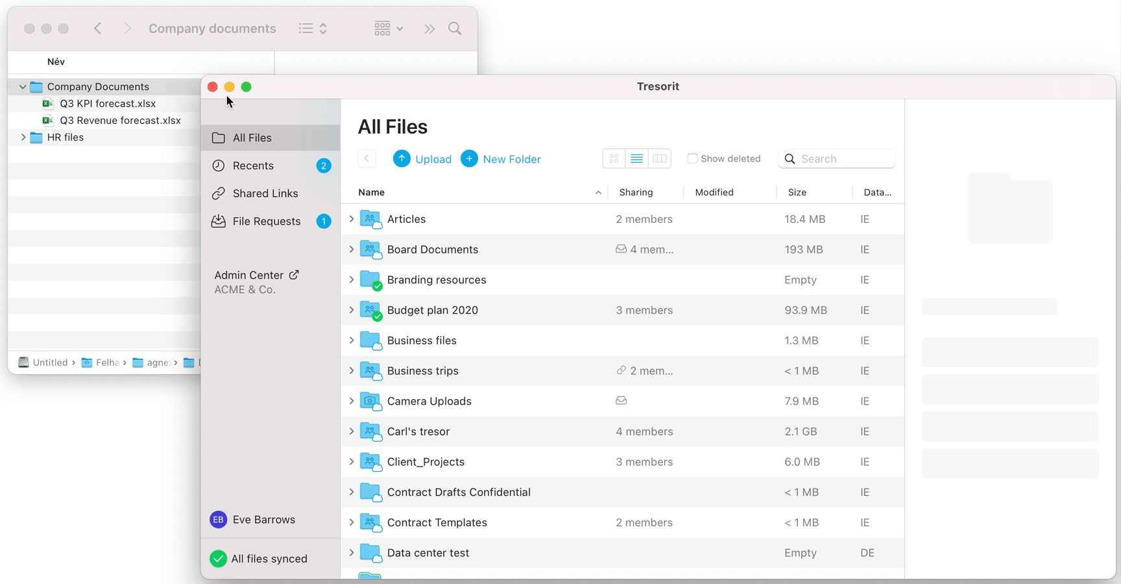Expand the Business trips folder
This screenshot has height=584, width=1121.
352,371
